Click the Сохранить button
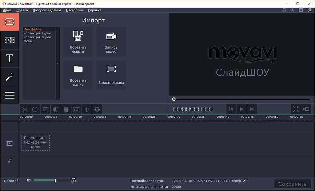The width and height of the screenshot is (315, 191). (292, 184)
